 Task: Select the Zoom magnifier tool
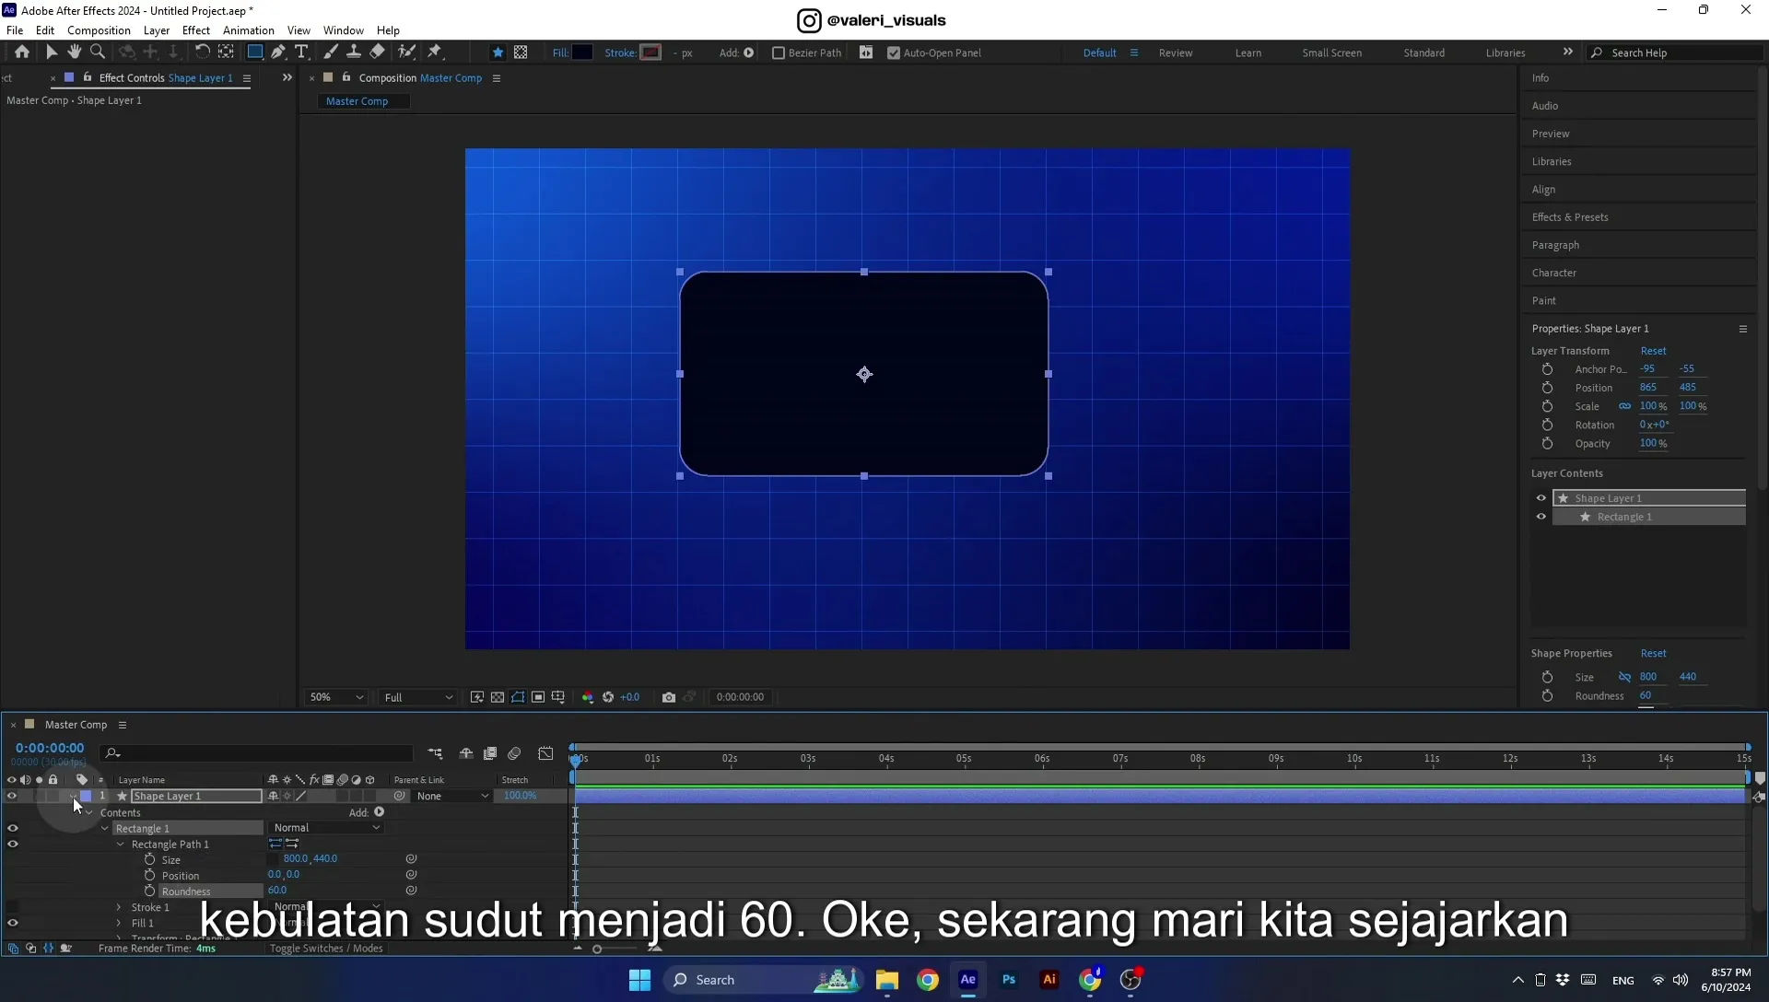click(x=98, y=52)
